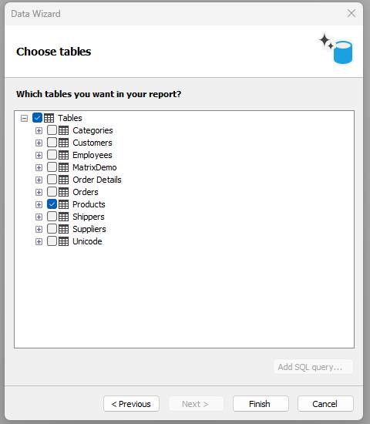Viewport: 370px width, 424px height.
Task: Uncheck the Products table checkbox
Action: (x=52, y=204)
